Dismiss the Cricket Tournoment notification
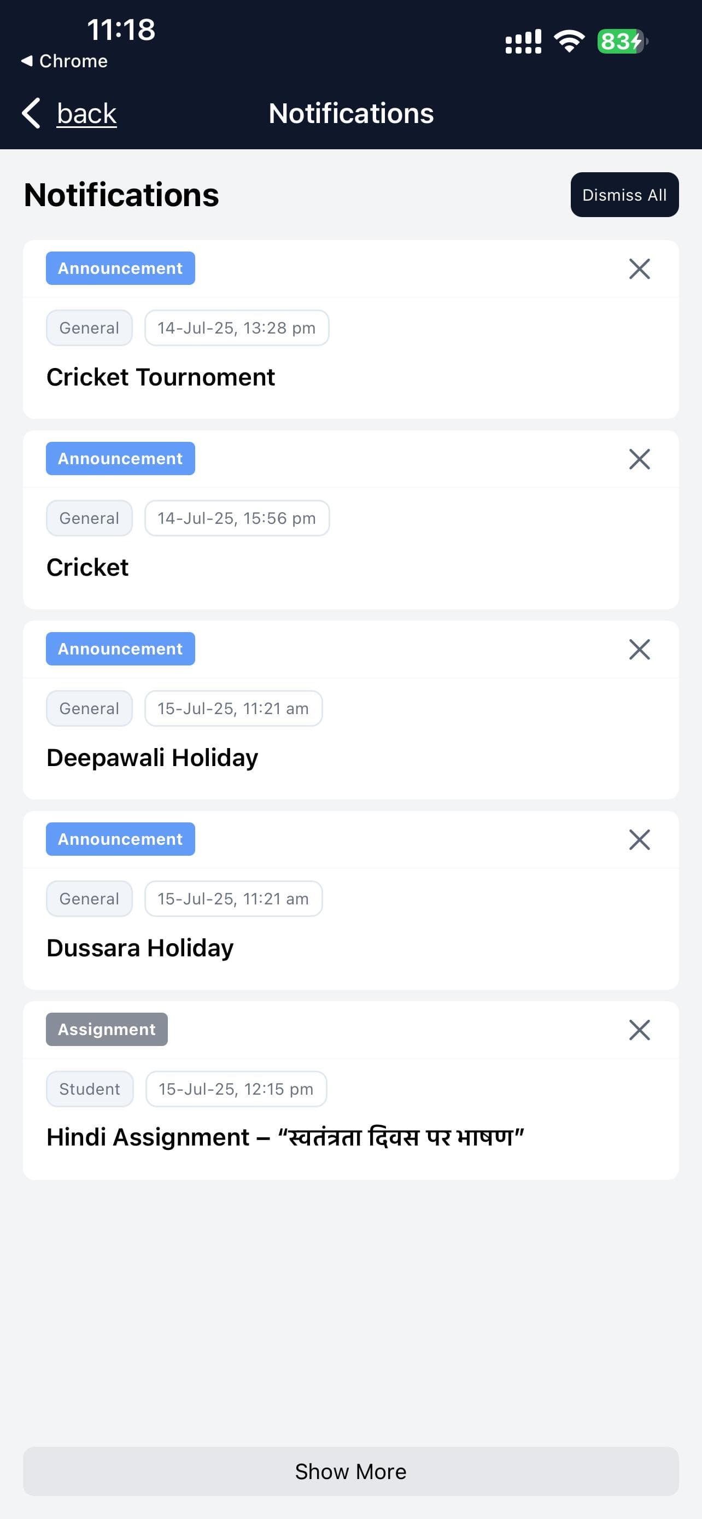The height and width of the screenshot is (1519, 702). click(x=639, y=269)
